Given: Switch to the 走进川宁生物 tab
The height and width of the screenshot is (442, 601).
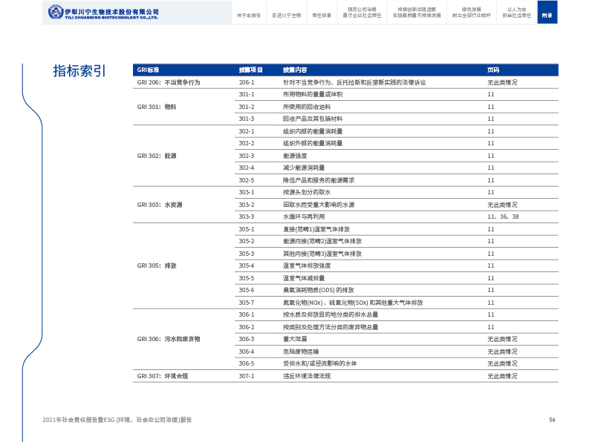Looking at the screenshot, I should [285, 15].
